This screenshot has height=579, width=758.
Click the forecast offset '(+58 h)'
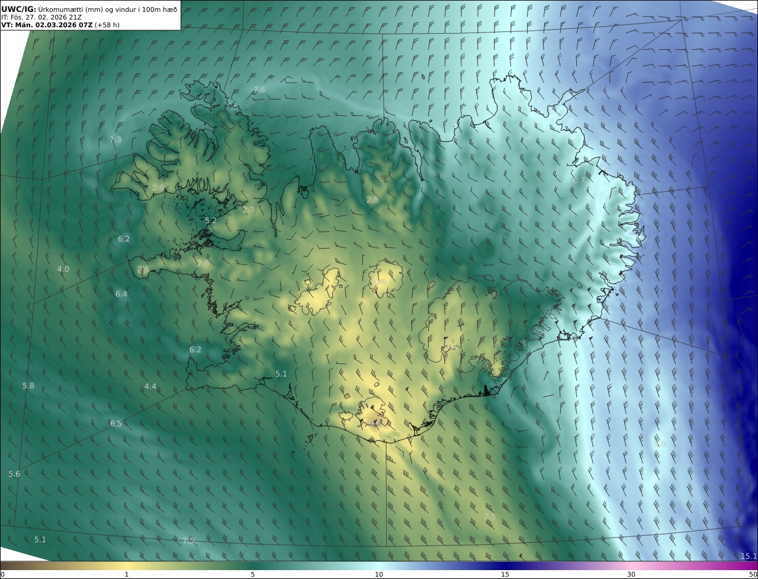coord(107,25)
